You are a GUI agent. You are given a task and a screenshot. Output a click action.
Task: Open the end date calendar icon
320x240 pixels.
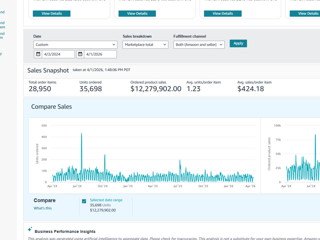pos(80,54)
